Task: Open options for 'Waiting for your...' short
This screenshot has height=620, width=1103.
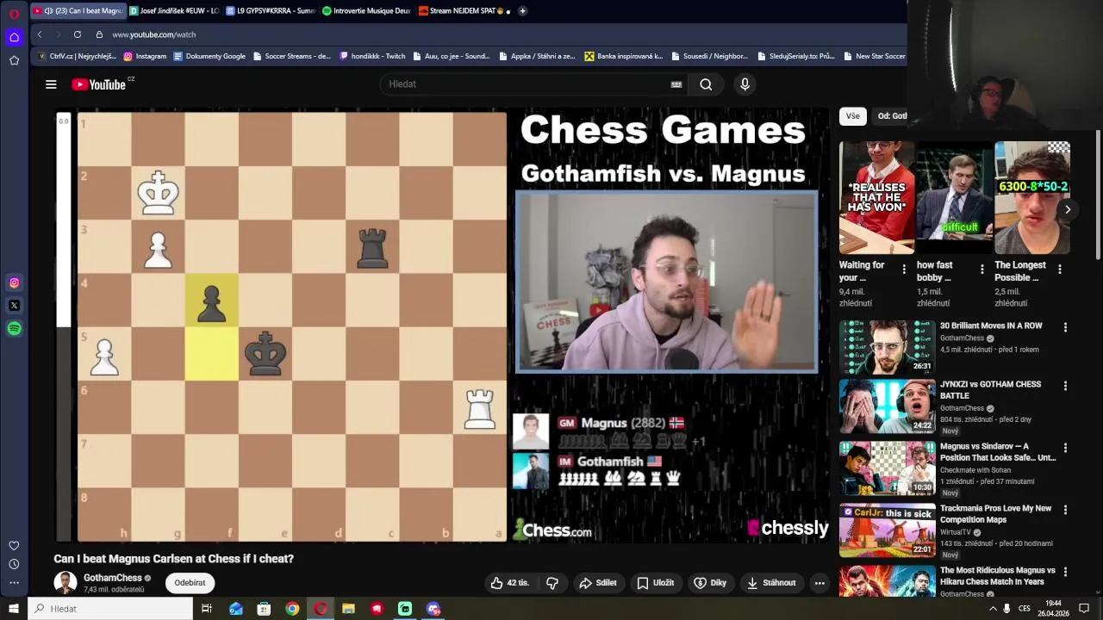Action: coord(904,270)
